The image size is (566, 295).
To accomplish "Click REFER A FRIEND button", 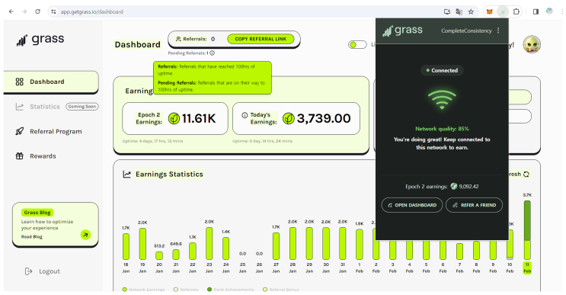I will [474, 205].
